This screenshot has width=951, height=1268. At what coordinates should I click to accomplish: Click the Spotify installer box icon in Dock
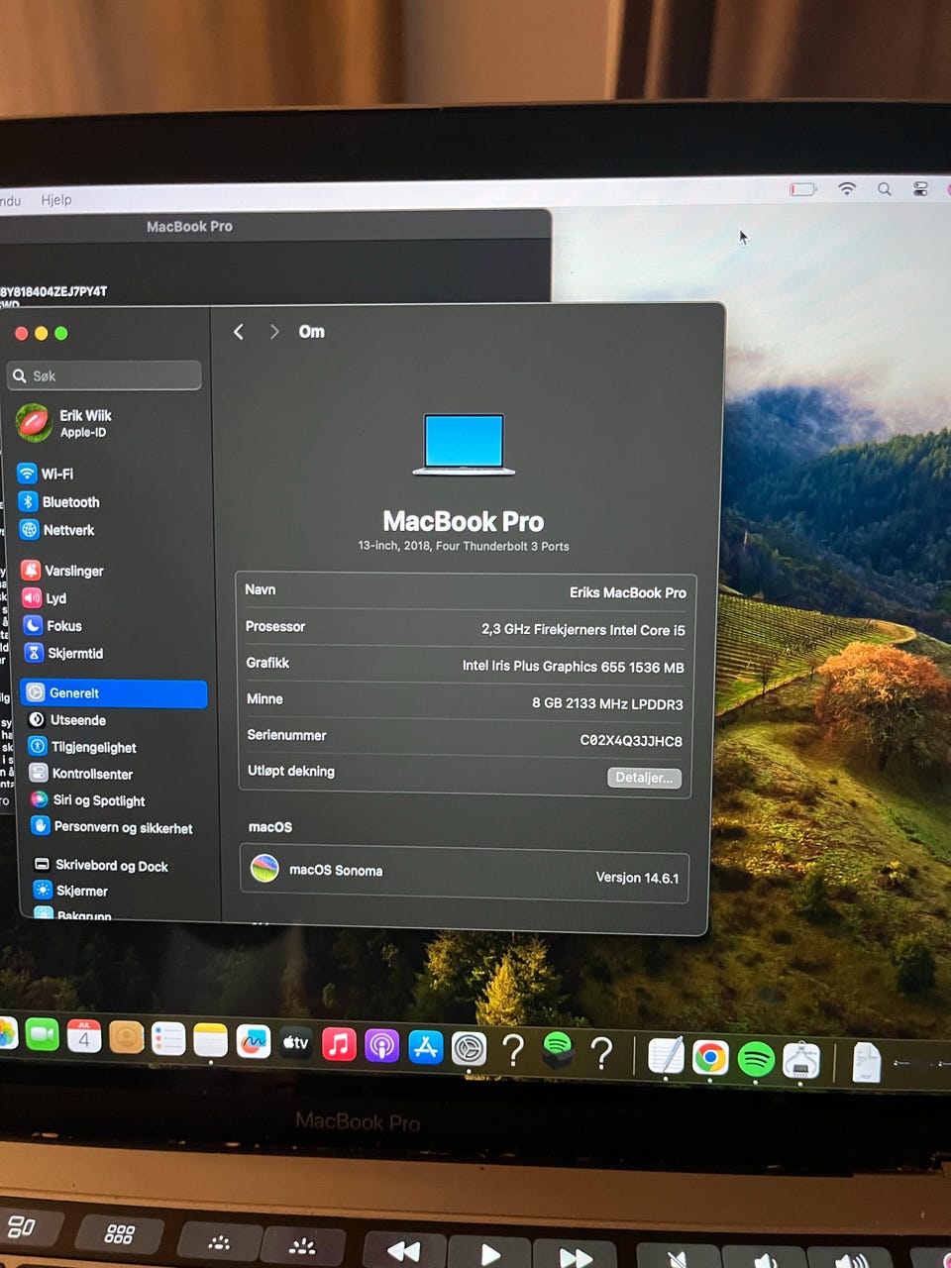558,1050
